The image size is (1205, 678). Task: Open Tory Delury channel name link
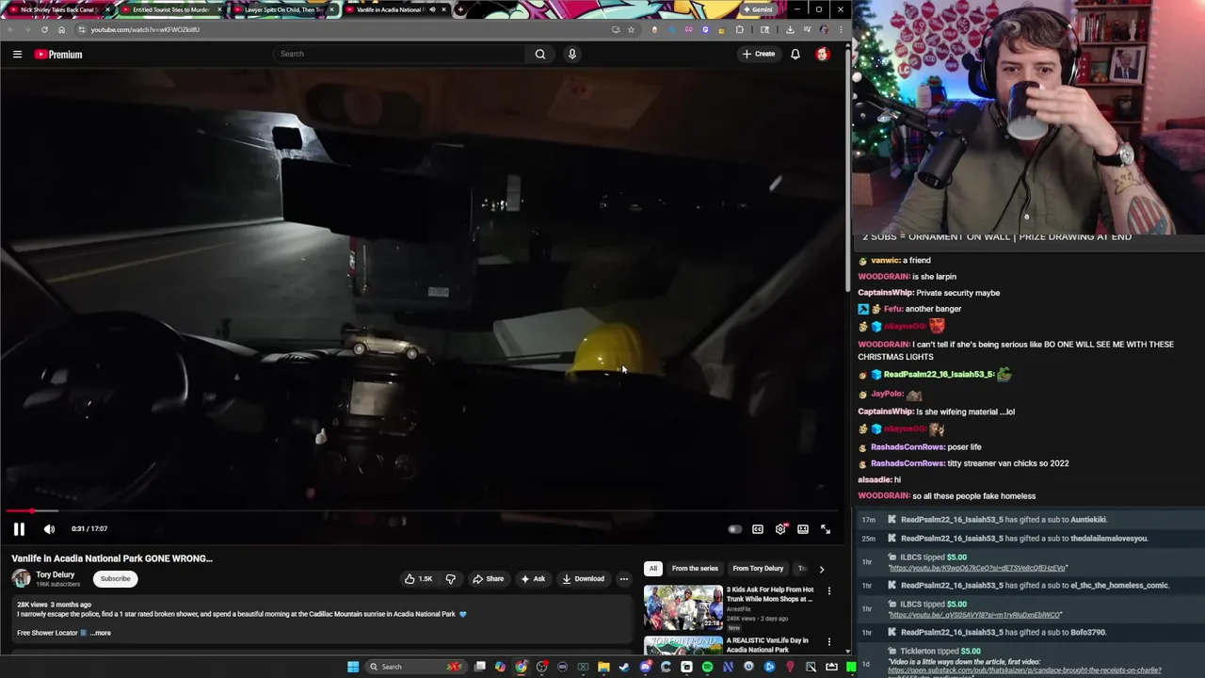pos(55,575)
